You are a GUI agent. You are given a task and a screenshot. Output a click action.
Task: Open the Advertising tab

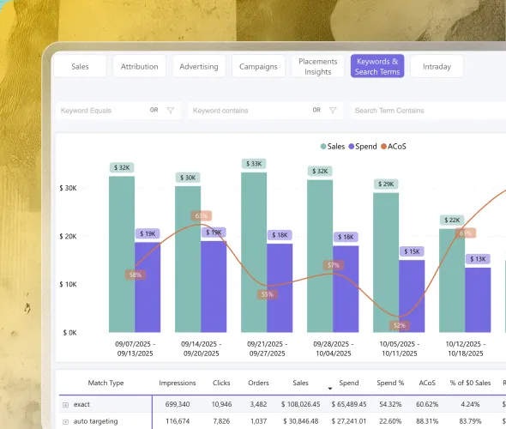[199, 67]
